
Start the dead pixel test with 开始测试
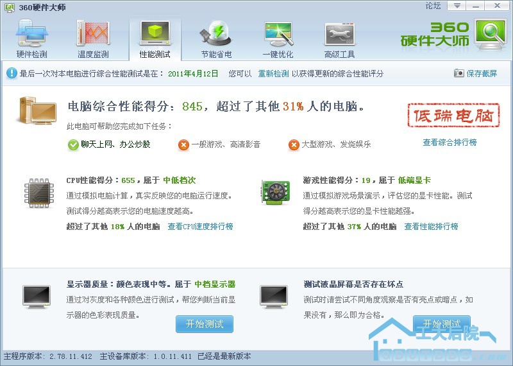point(442,324)
